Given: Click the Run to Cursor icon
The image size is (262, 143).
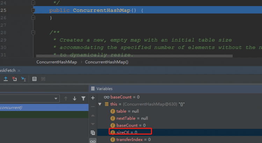Looking at the screenshot, I should click(23, 79).
